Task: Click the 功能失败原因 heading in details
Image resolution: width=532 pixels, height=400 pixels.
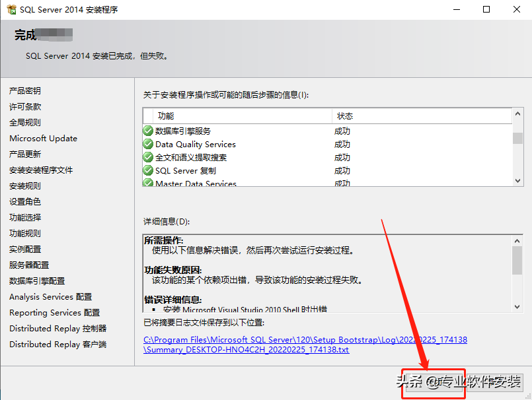Action: point(172,270)
